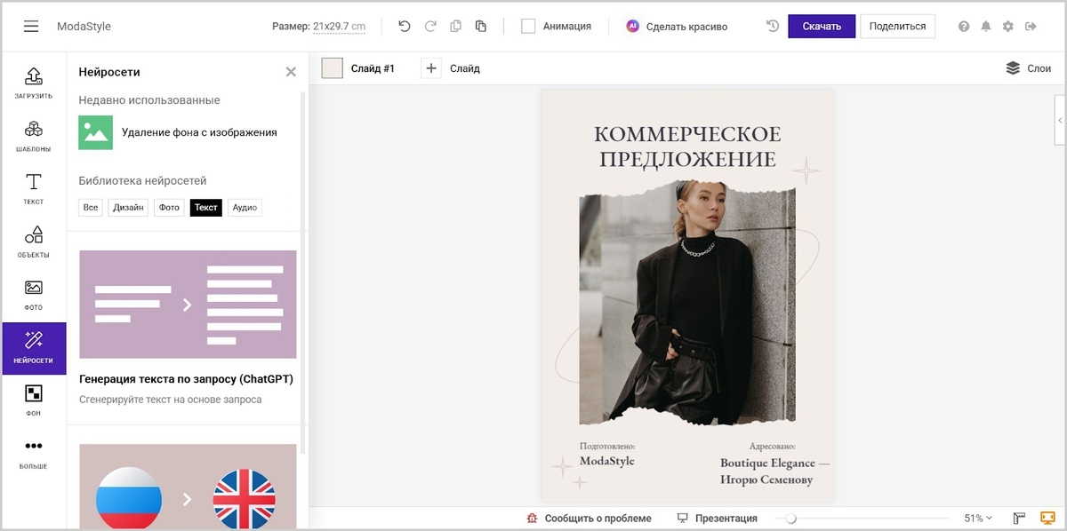Image resolution: width=1067 pixels, height=531 pixels.
Task: Click the logout exit icon
Action: tap(1031, 27)
